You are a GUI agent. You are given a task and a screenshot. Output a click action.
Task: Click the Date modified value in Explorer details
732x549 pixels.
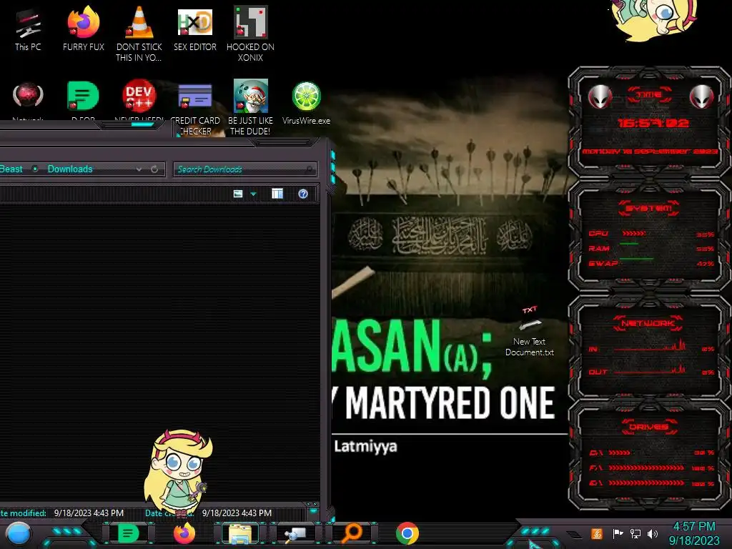(x=89, y=513)
